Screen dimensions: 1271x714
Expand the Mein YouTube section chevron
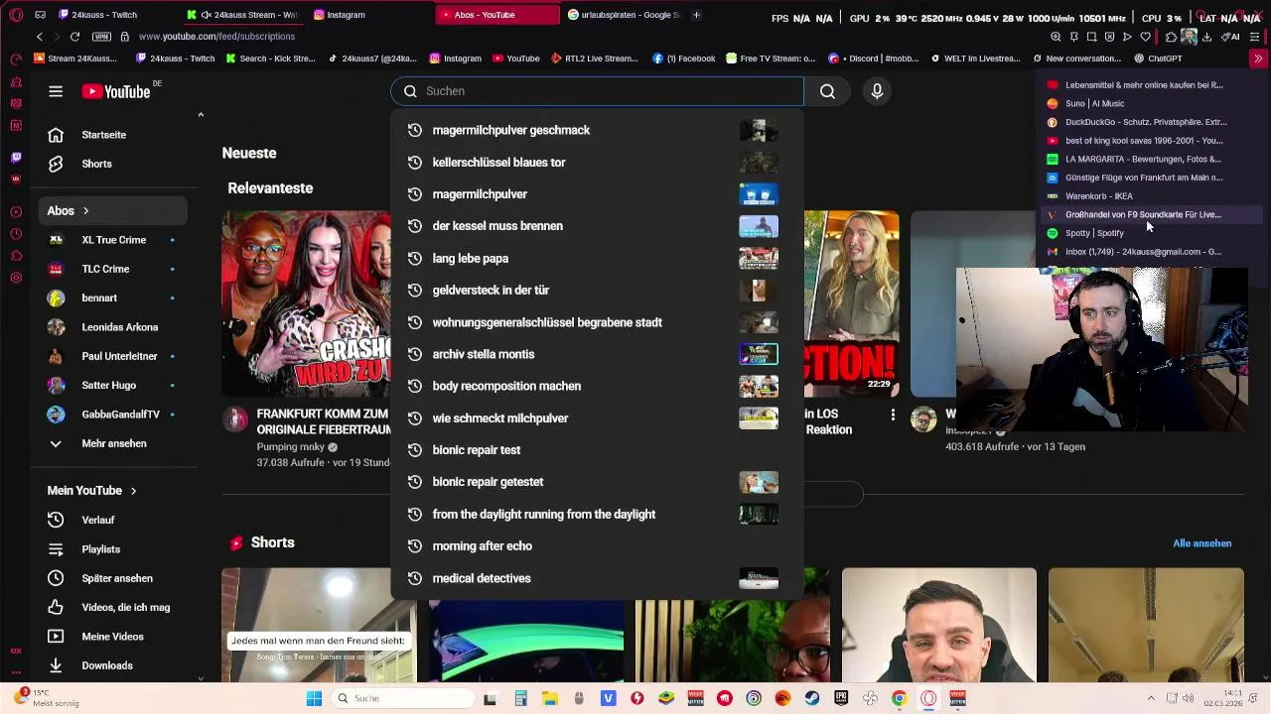pyautogui.click(x=133, y=491)
